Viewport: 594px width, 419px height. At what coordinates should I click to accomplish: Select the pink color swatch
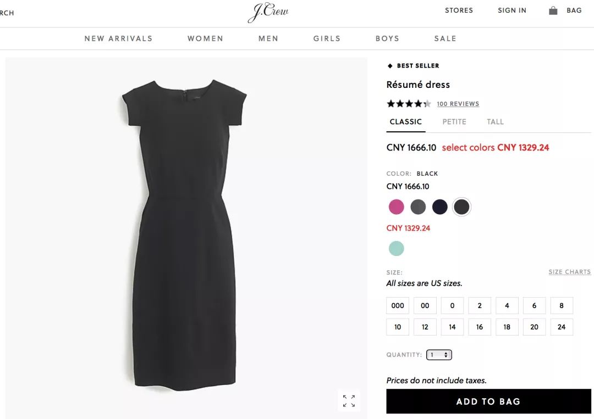(x=396, y=207)
